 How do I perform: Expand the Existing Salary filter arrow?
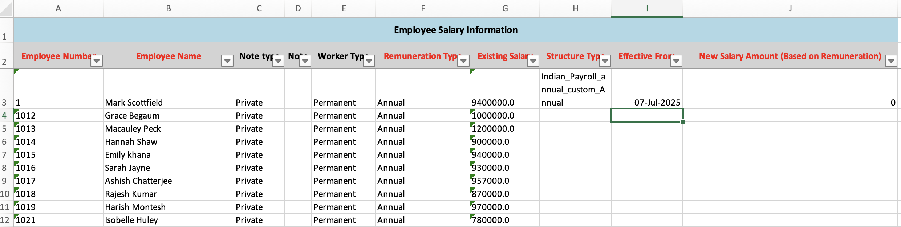tap(533, 61)
